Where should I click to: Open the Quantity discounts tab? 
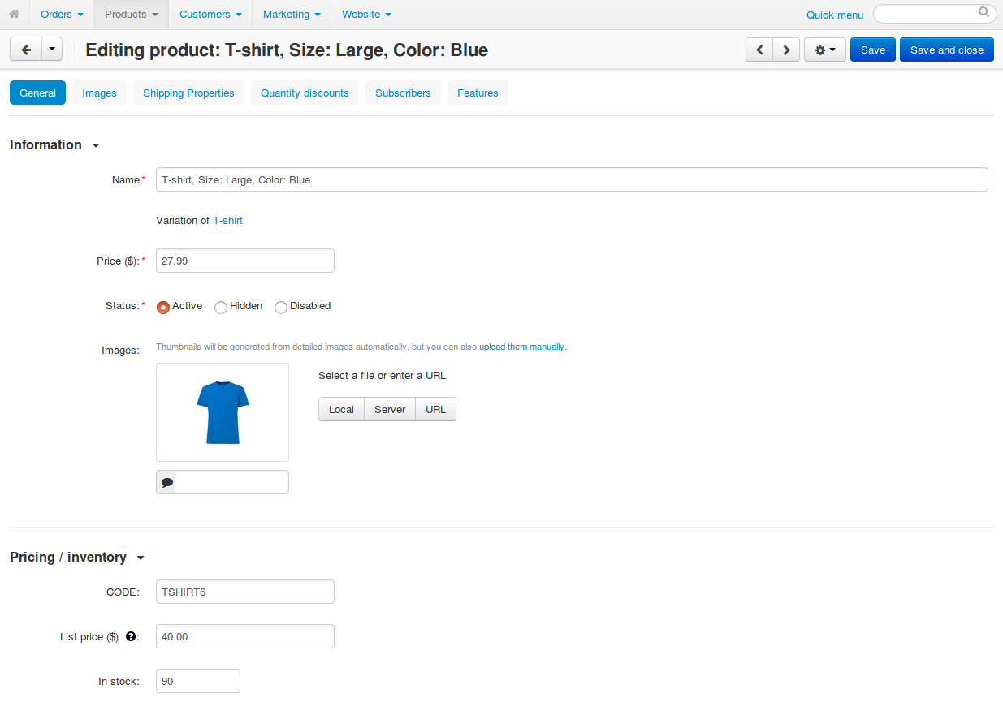click(x=305, y=93)
